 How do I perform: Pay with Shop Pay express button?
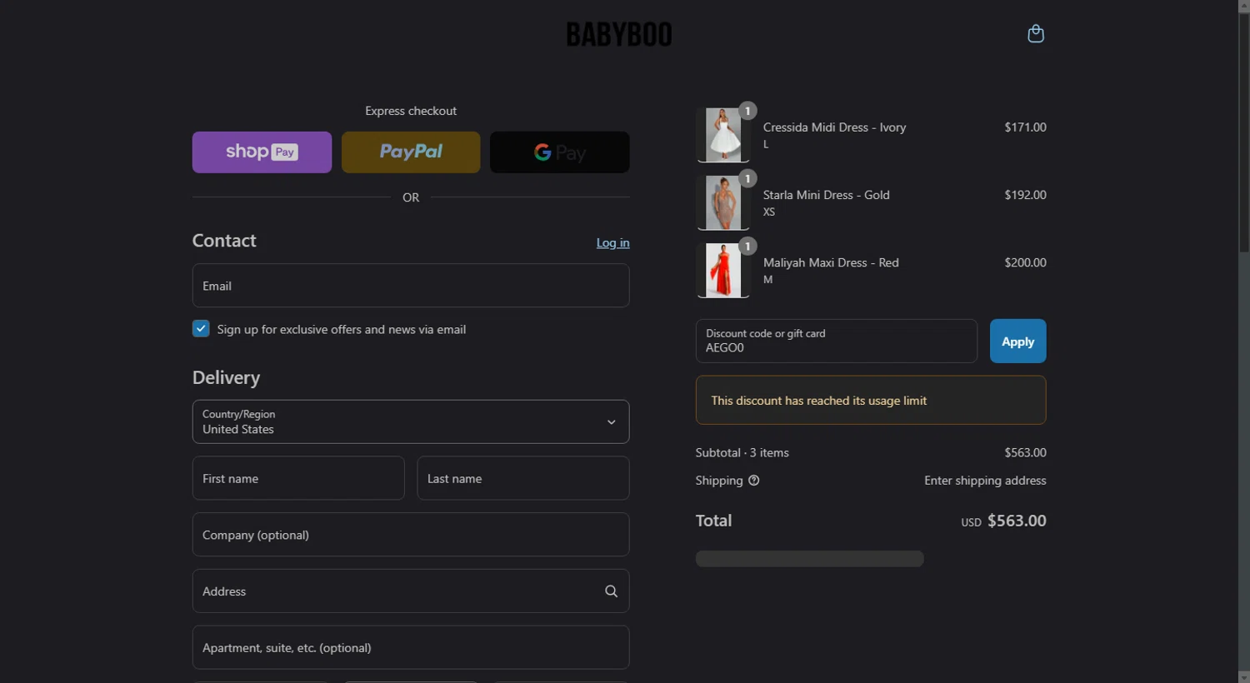coord(262,152)
